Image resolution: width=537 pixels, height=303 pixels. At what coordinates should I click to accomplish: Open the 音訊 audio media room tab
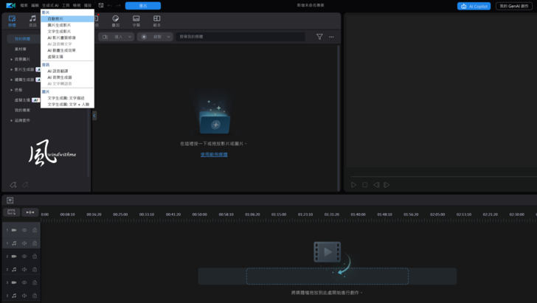coord(32,20)
